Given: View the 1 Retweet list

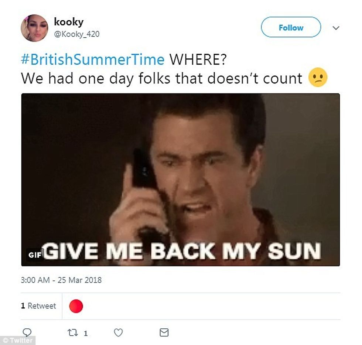Looking at the screenshot, I should [38, 306].
